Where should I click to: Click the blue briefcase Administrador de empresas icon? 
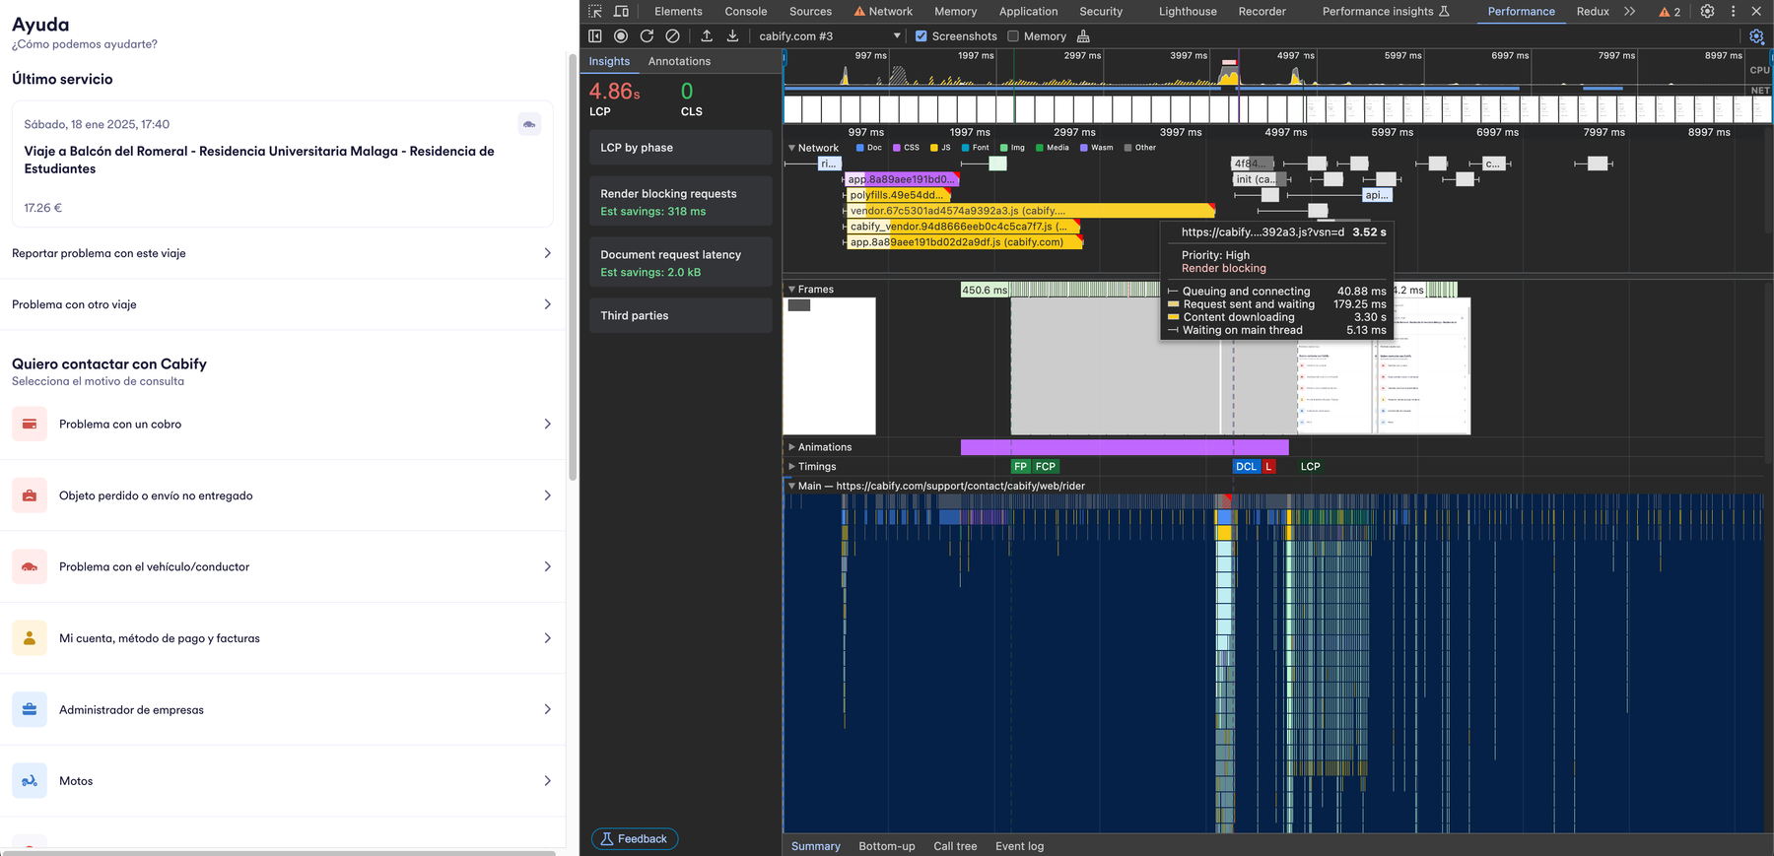(x=30, y=709)
